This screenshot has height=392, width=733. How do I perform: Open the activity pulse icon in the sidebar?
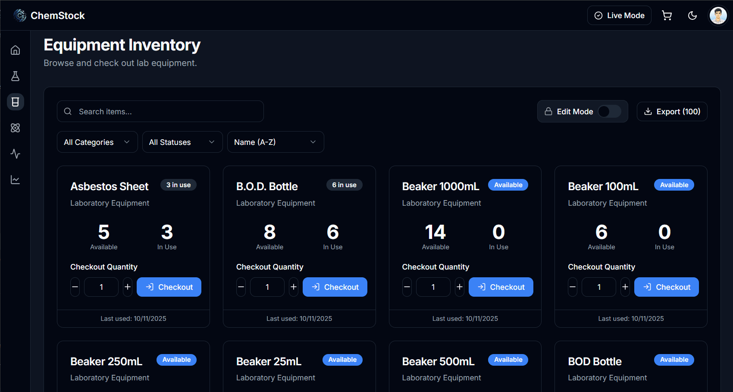click(15, 154)
